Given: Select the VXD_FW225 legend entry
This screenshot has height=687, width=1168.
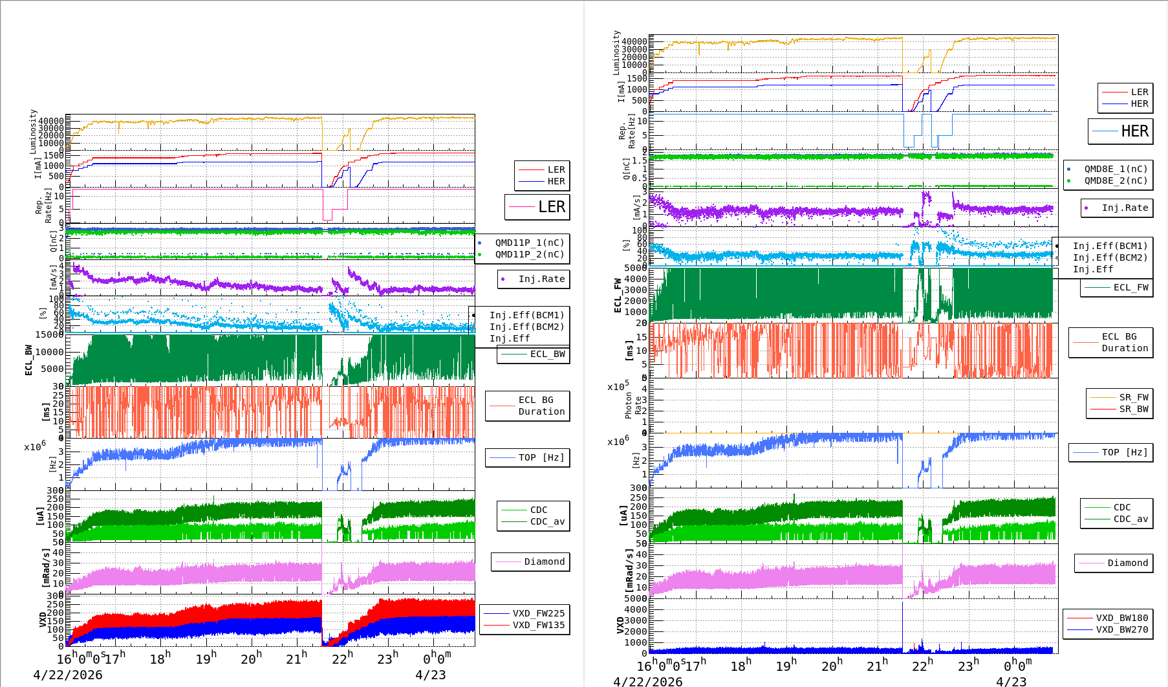Looking at the screenshot, I should click(x=525, y=613).
